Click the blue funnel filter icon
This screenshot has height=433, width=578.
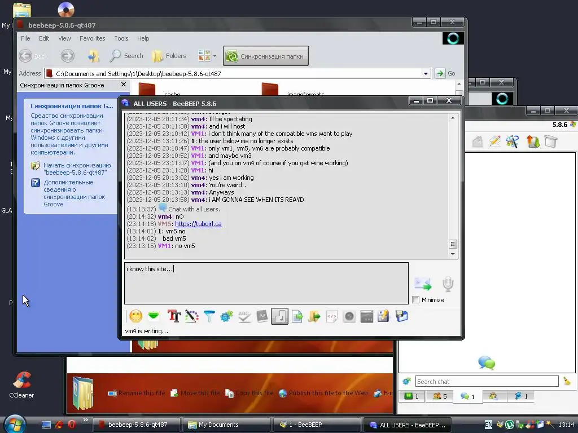[209, 316]
